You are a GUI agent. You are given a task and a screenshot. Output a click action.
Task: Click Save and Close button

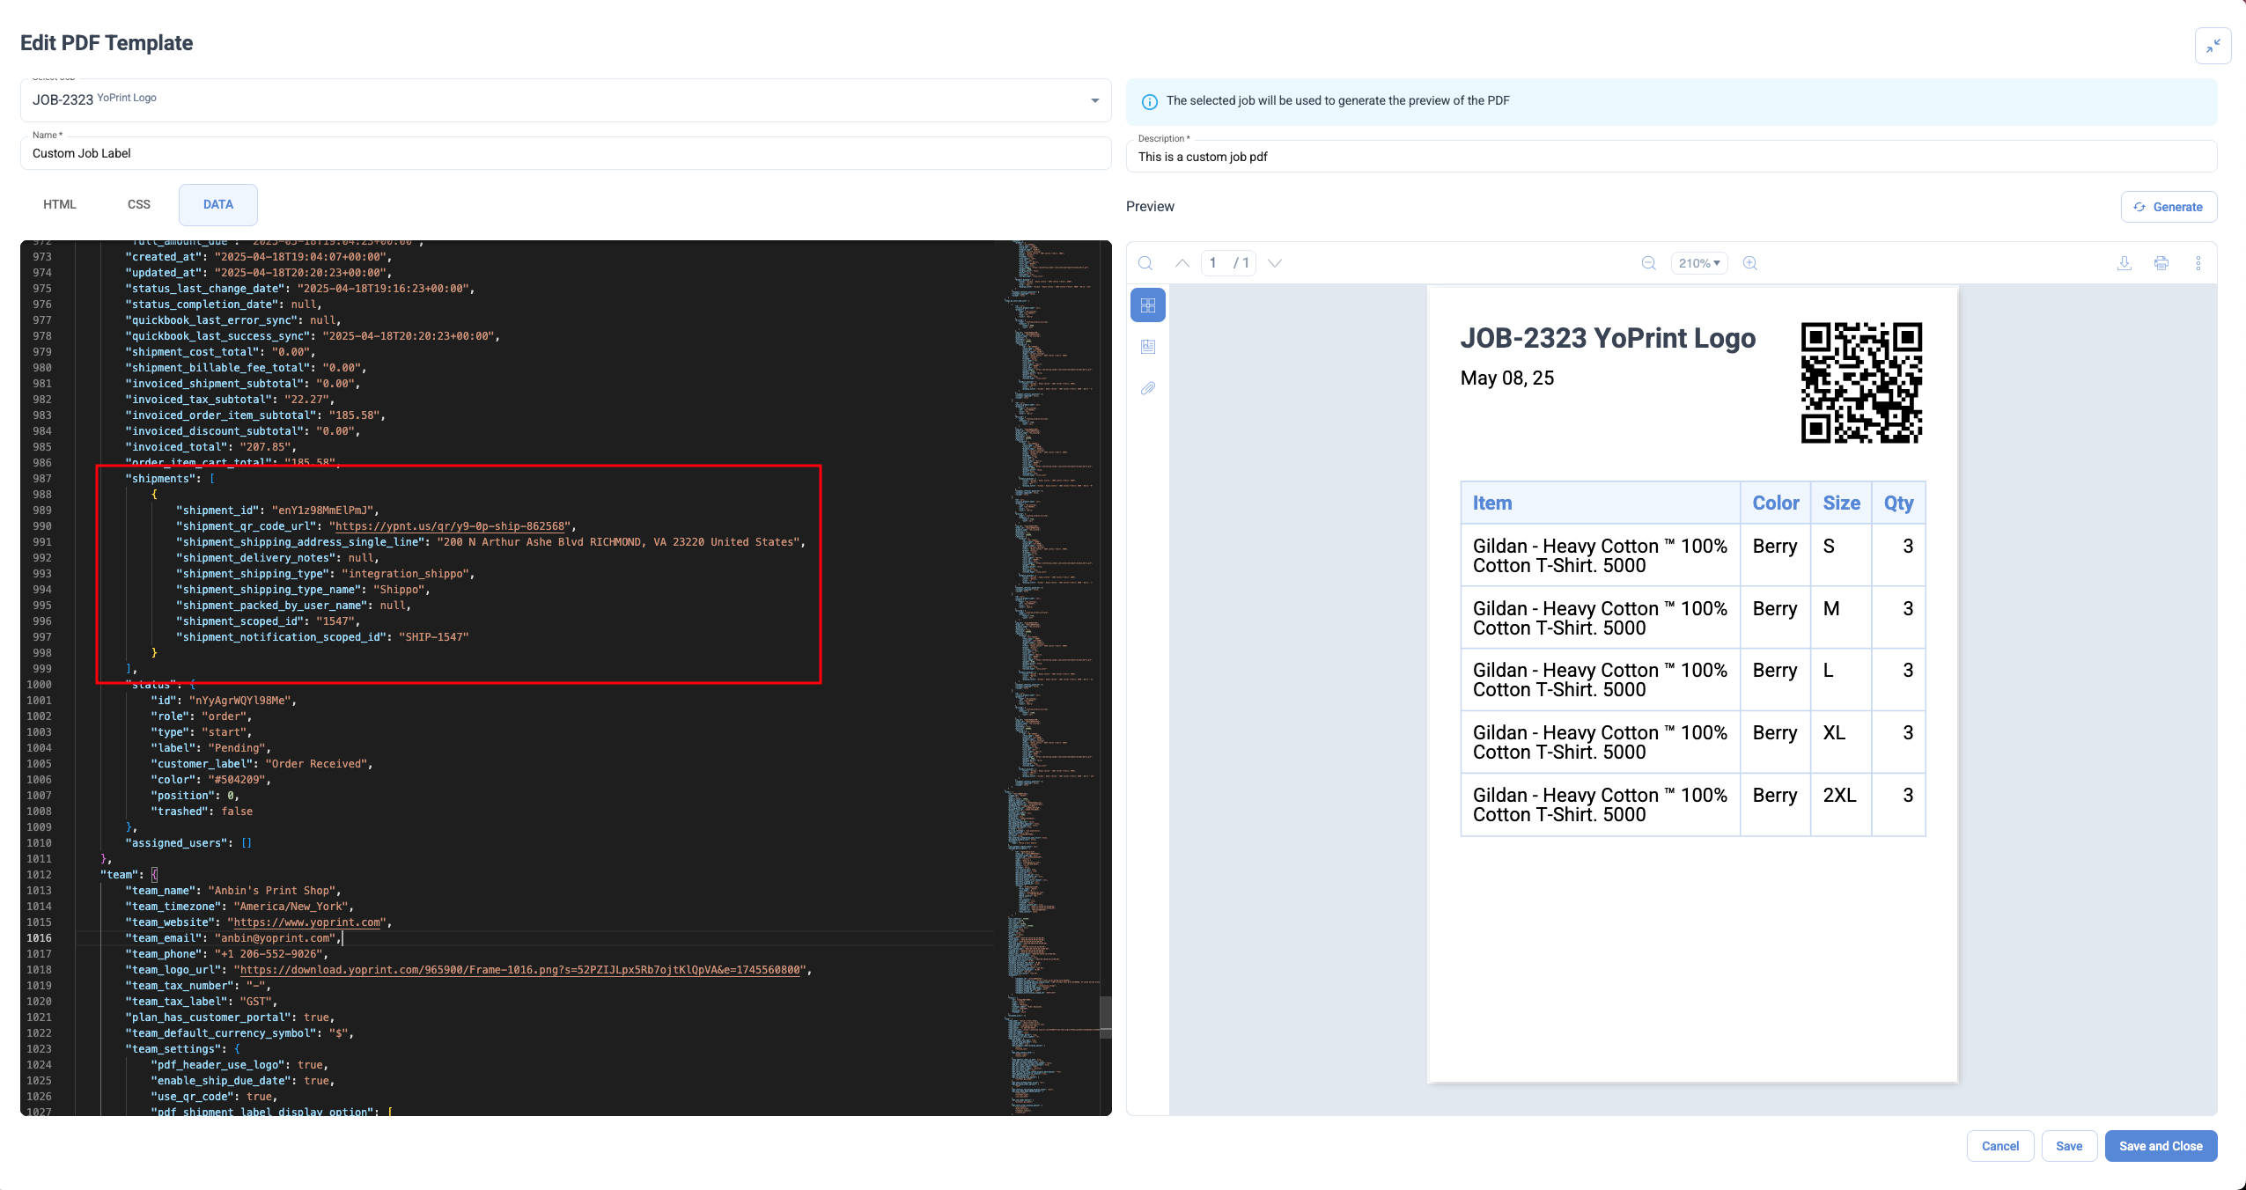click(2161, 1146)
